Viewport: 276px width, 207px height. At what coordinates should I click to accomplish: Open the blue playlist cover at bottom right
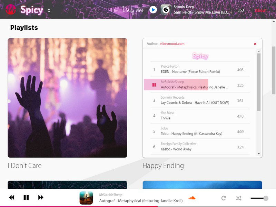coord(203,185)
